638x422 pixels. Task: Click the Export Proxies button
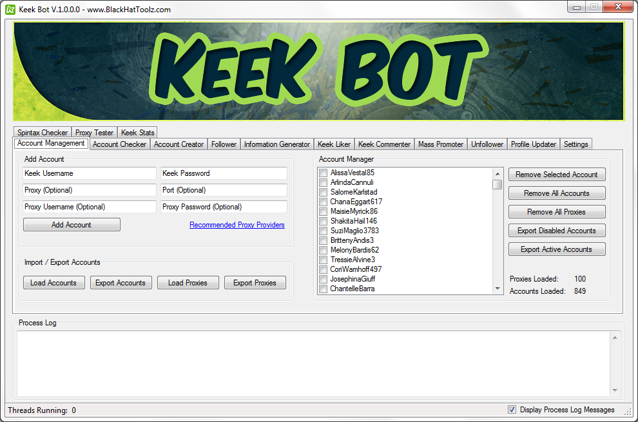point(255,283)
